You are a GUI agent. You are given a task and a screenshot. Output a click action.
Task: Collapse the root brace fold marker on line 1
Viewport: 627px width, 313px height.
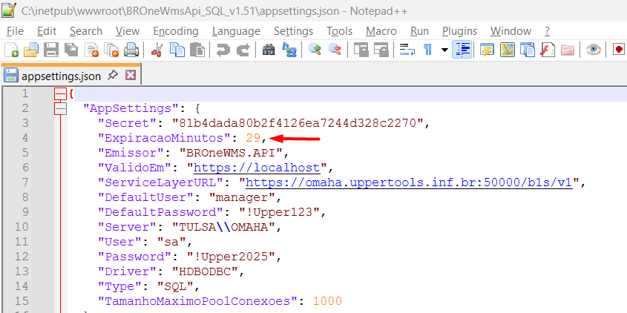coord(60,94)
